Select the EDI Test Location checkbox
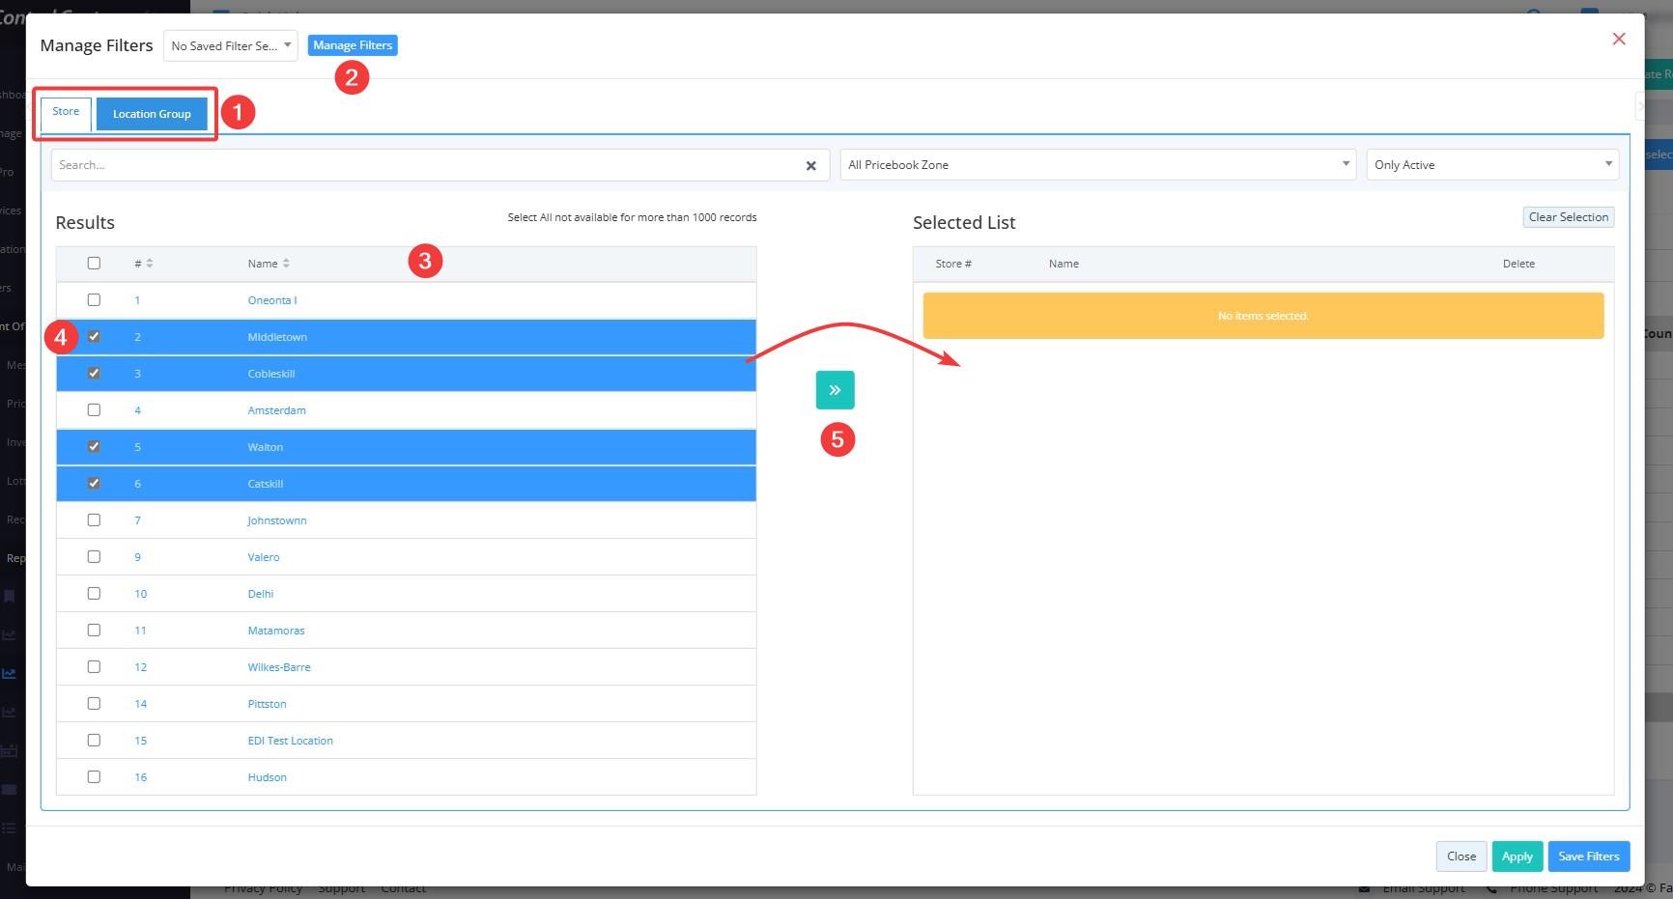The width and height of the screenshot is (1673, 899). [x=94, y=740]
